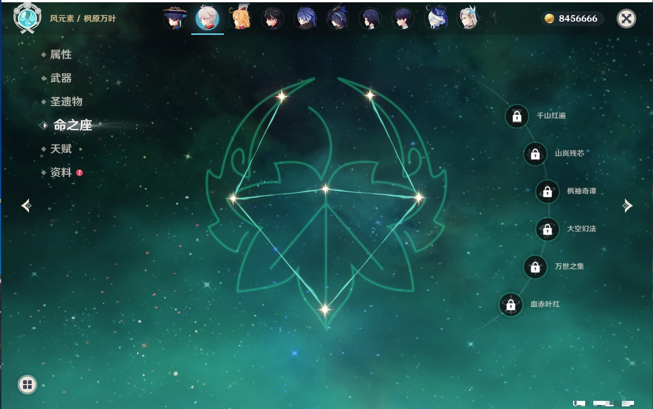The image size is (653, 409).
Task: Select the long white-haired character with the blue feather
Action: pyautogui.click(x=468, y=19)
